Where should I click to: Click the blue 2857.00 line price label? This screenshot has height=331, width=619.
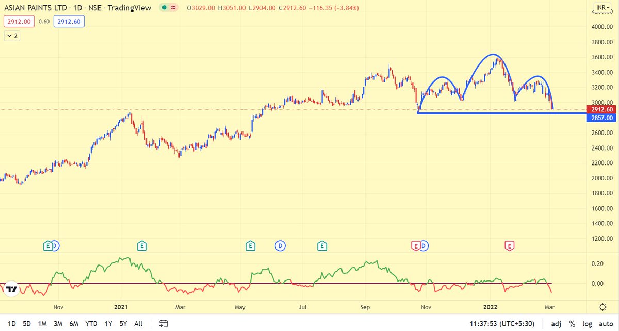tap(602, 118)
